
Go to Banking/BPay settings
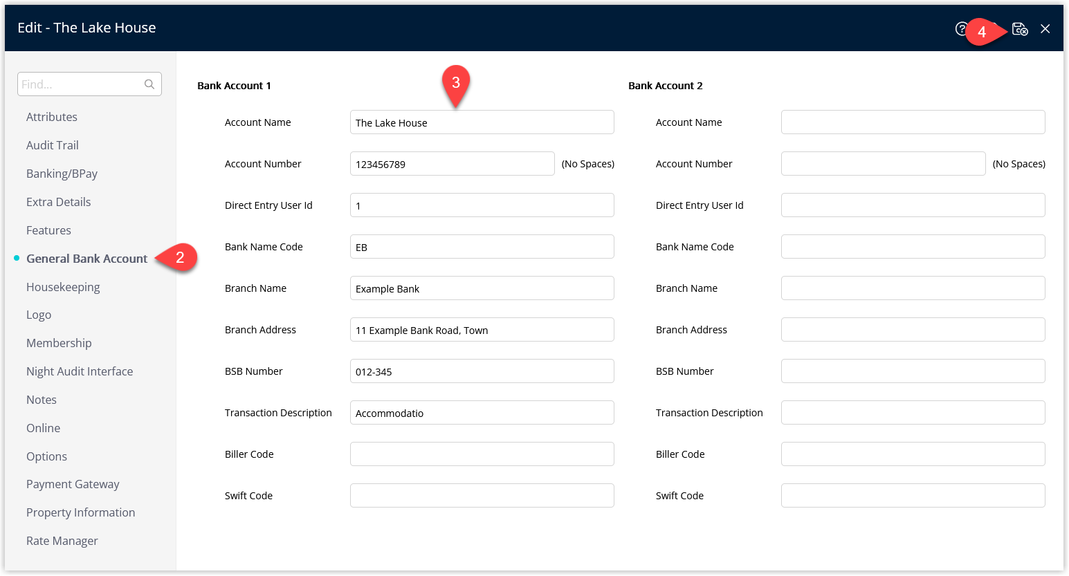tap(62, 174)
